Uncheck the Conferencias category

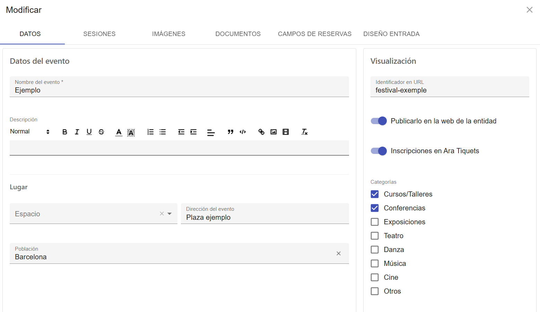tap(375, 208)
